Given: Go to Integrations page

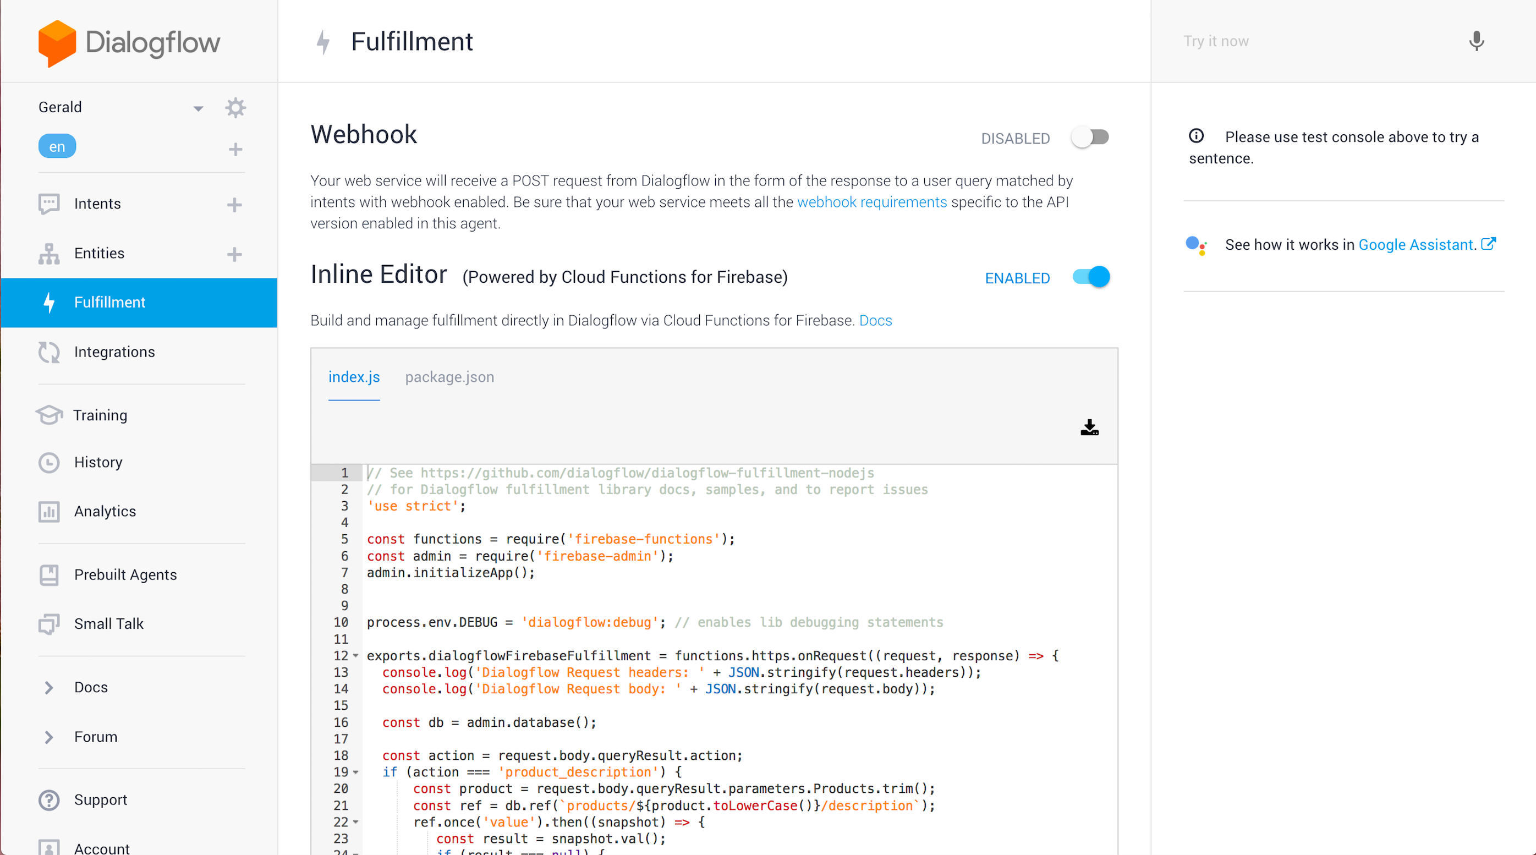Looking at the screenshot, I should click(x=114, y=352).
